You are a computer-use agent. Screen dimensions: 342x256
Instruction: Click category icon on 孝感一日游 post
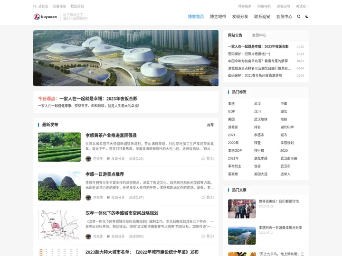(108, 197)
